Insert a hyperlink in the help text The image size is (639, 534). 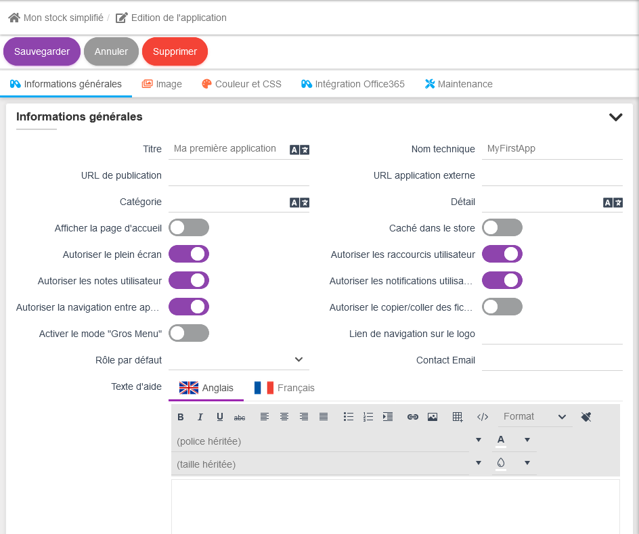click(x=413, y=417)
